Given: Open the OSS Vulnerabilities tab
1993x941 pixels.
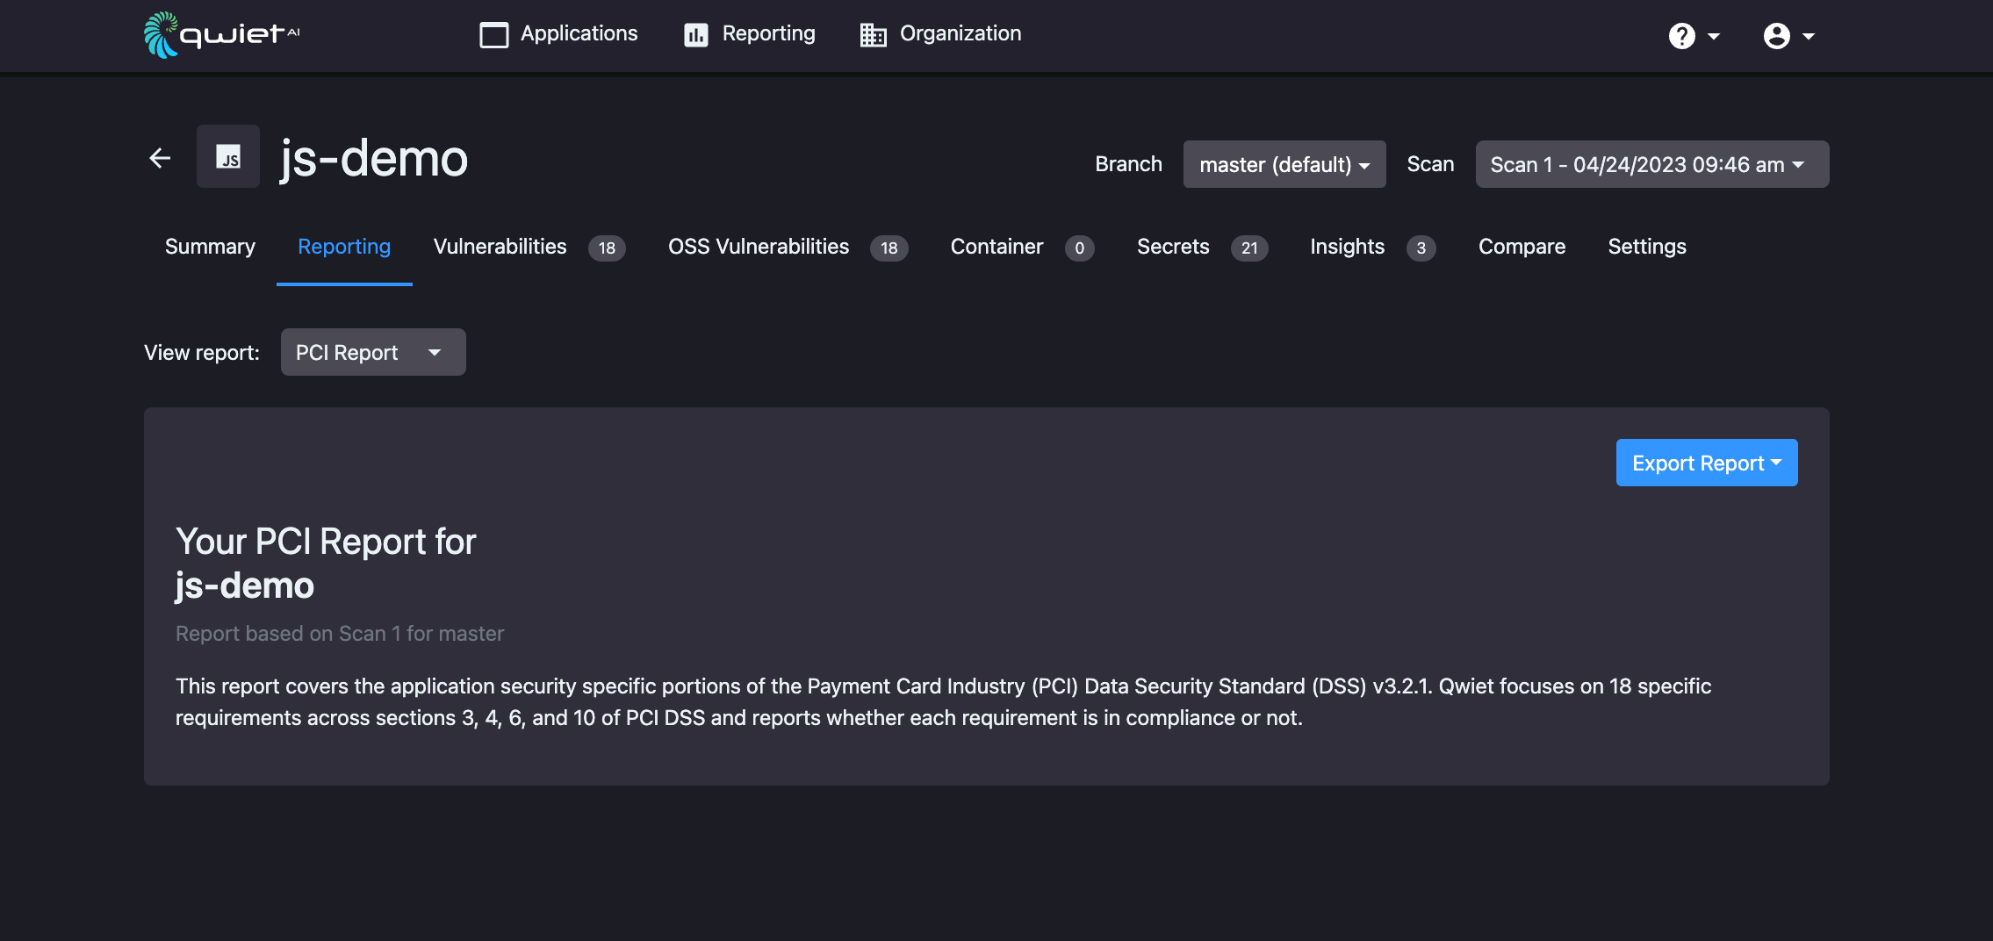Looking at the screenshot, I should point(788,247).
